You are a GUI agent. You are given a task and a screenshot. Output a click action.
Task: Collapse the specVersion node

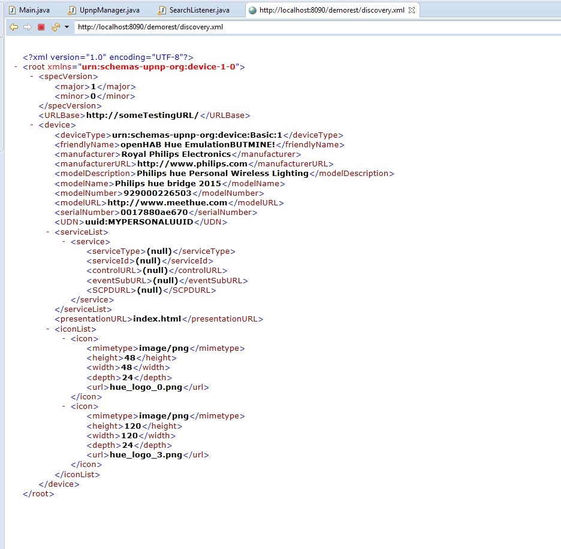32,77
